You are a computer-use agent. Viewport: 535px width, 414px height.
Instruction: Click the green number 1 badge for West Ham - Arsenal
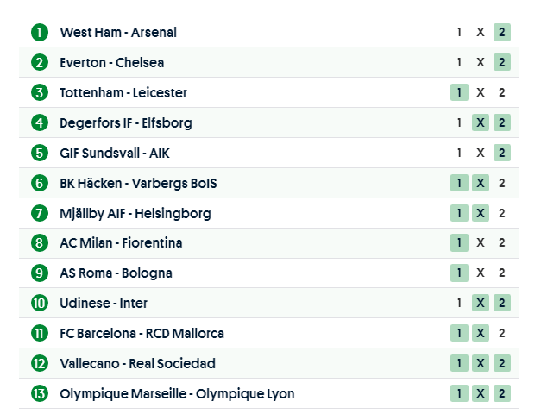40,33
